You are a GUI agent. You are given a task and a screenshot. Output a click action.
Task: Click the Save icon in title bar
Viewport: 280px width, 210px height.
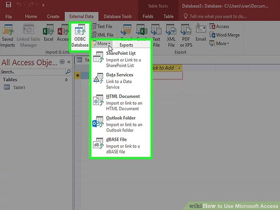8,5
